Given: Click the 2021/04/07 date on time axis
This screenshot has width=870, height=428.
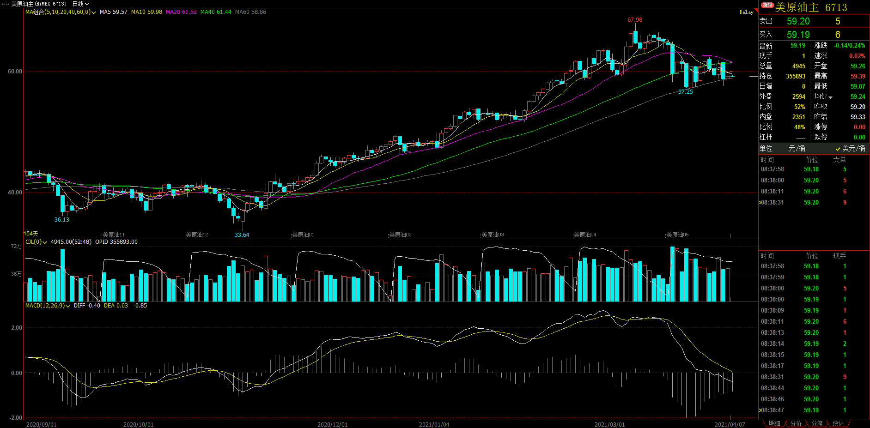Looking at the screenshot, I should tap(730, 425).
